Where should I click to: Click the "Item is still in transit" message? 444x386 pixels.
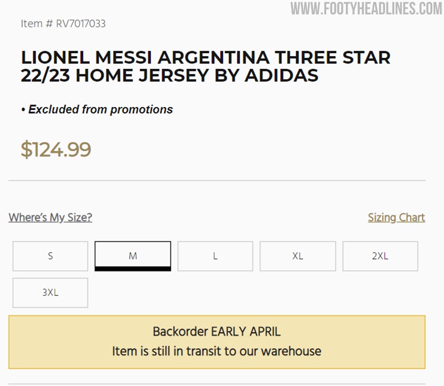[x=216, y=351]
